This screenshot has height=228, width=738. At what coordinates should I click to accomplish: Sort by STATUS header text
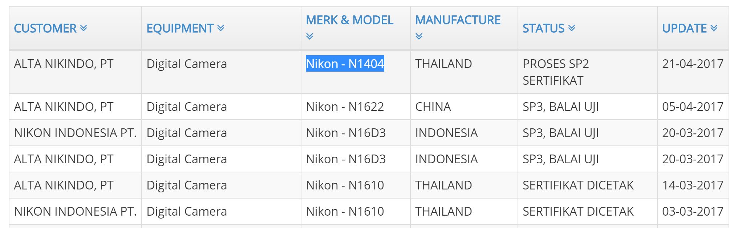(x=543, y=28)
